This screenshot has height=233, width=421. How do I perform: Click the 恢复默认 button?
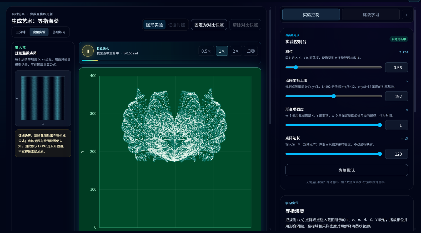click(x=347, y=170)
